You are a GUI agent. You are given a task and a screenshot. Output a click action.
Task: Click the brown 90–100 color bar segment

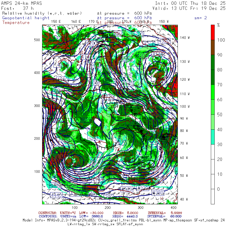click(x=213, y=47)
